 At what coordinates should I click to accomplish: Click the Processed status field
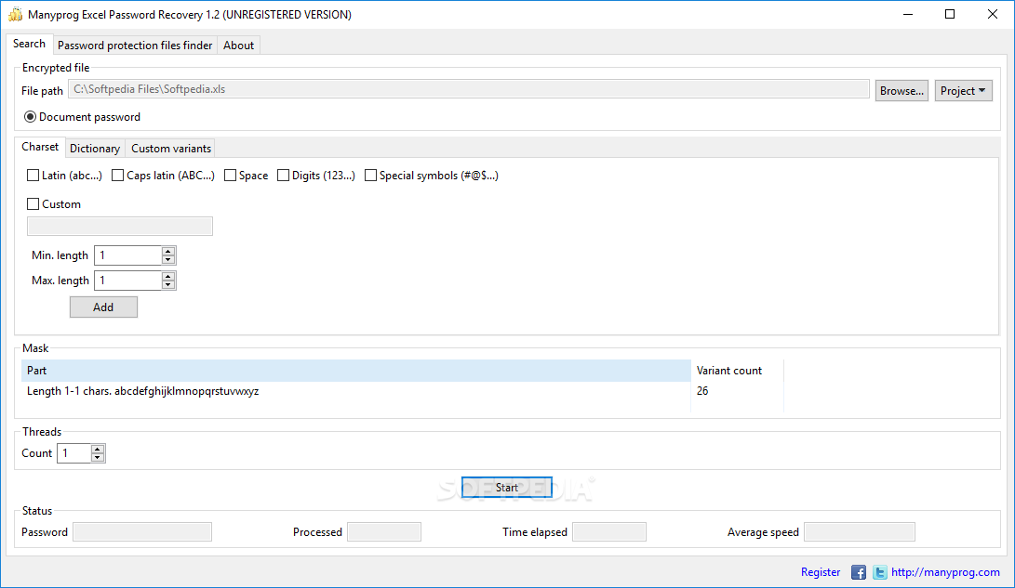[384, 532]
